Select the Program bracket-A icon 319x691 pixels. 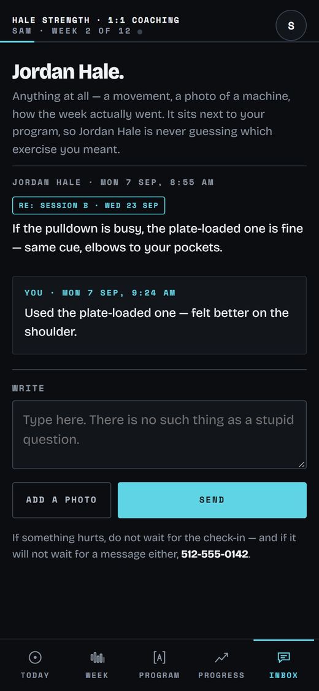pyautogui.click(x=159, y=657)
